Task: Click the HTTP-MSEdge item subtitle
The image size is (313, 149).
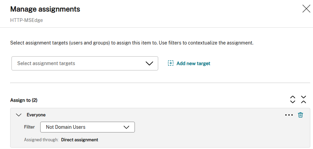Action: tap(26, 20)
